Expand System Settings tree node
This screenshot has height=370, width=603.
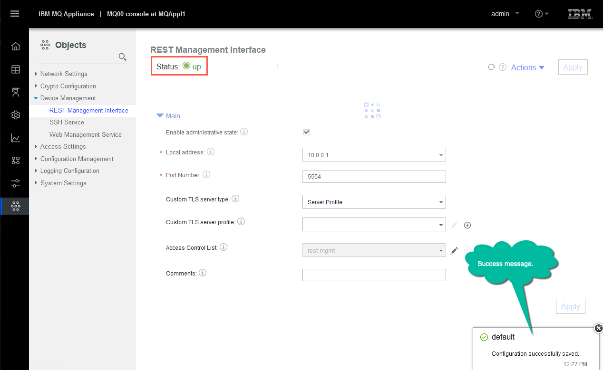point(36,183)
